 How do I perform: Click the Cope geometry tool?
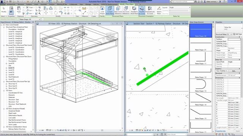point(30,8)
